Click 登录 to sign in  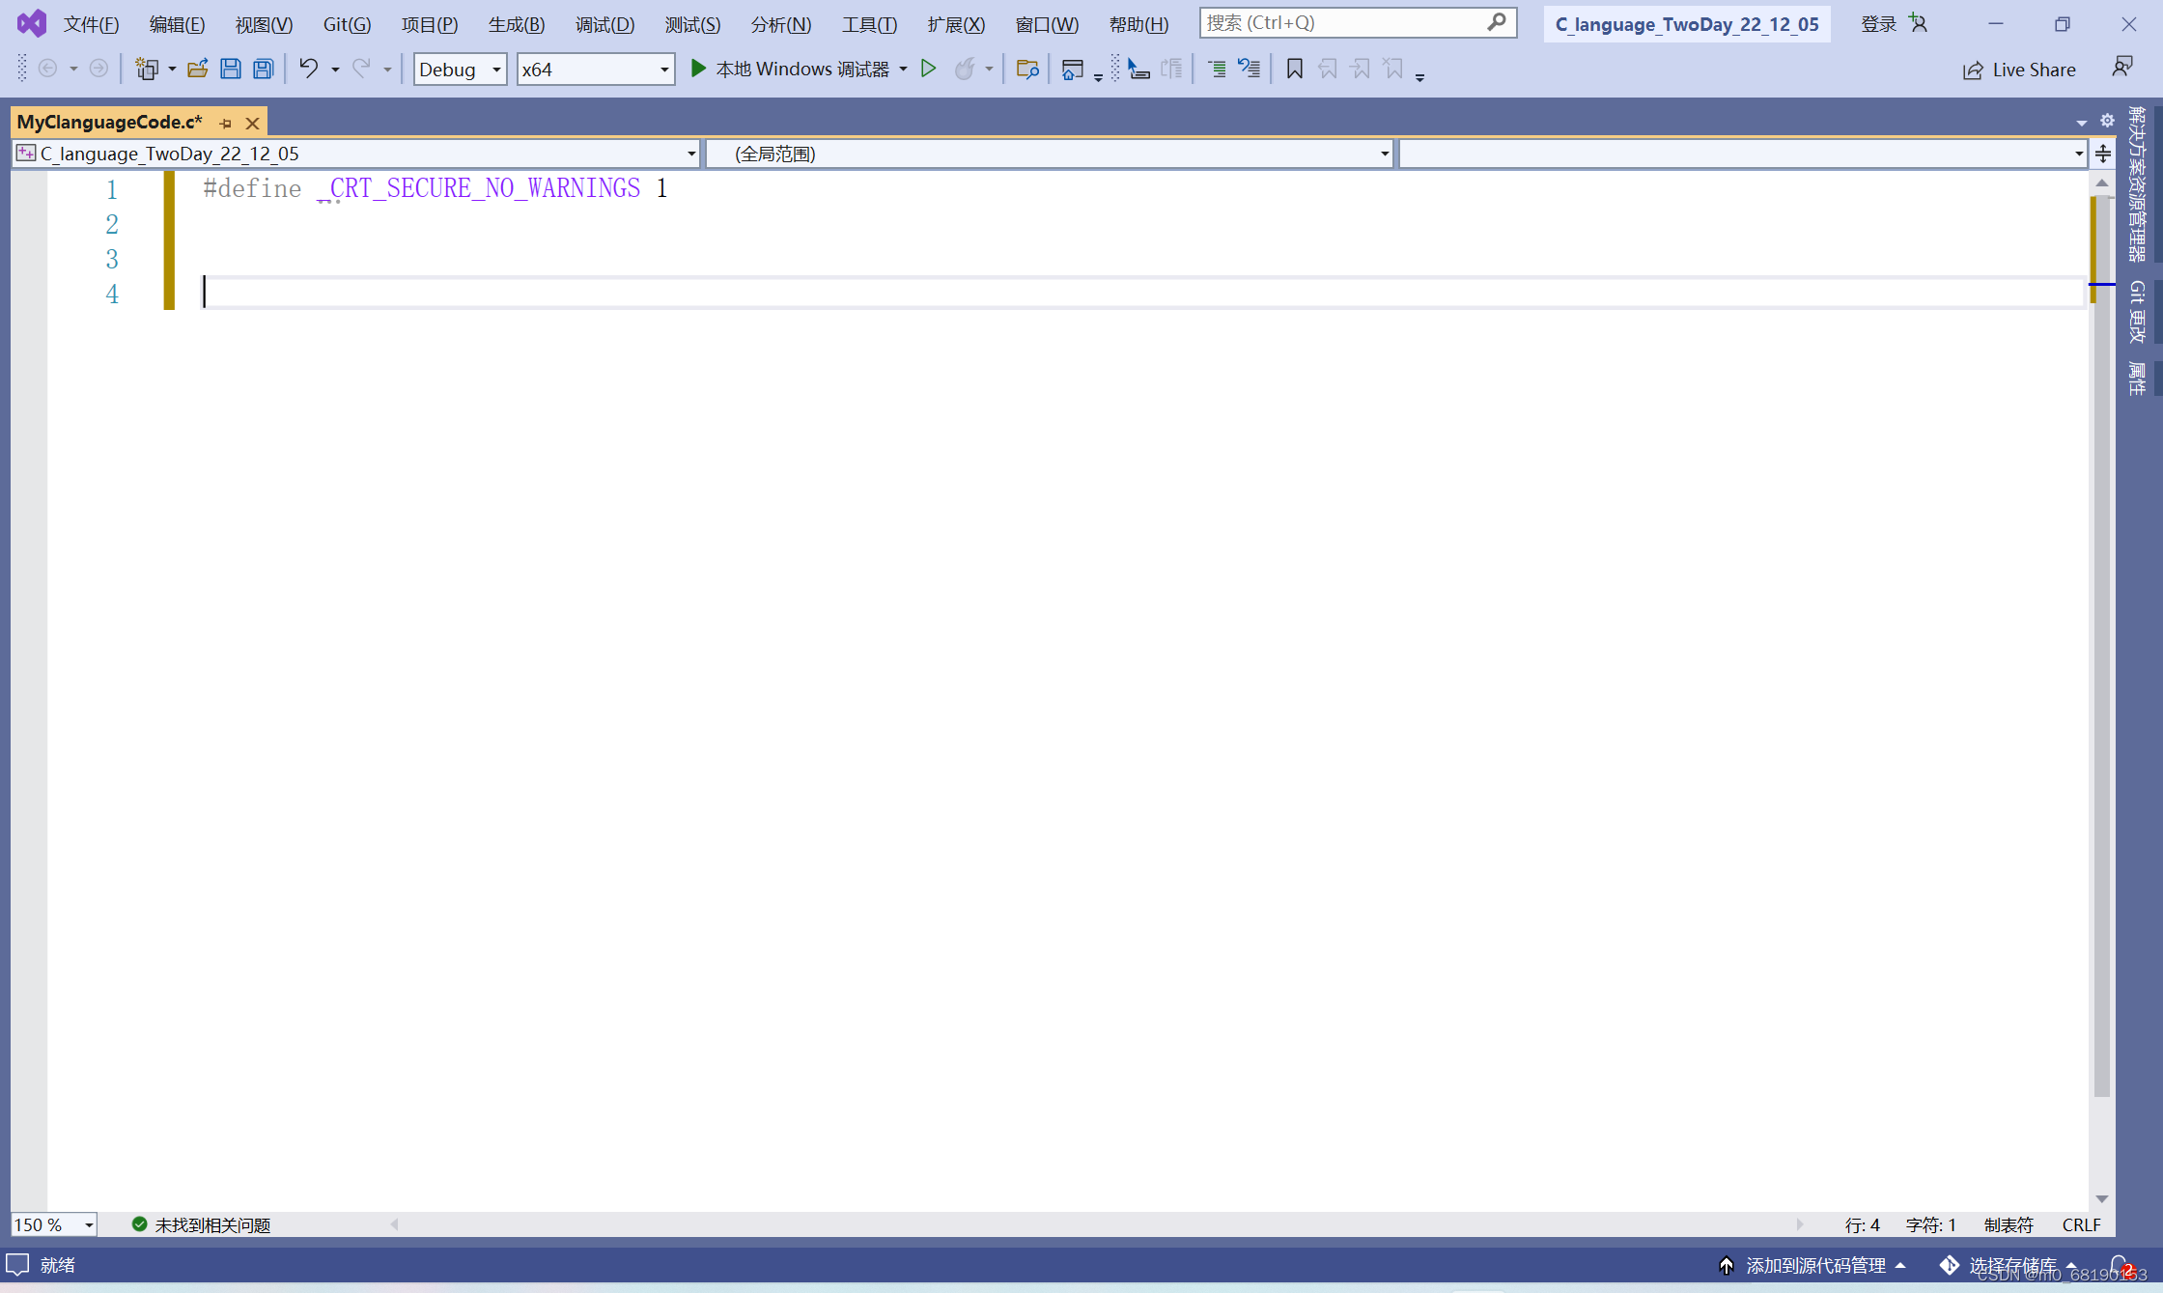[x=1878, y=24]
